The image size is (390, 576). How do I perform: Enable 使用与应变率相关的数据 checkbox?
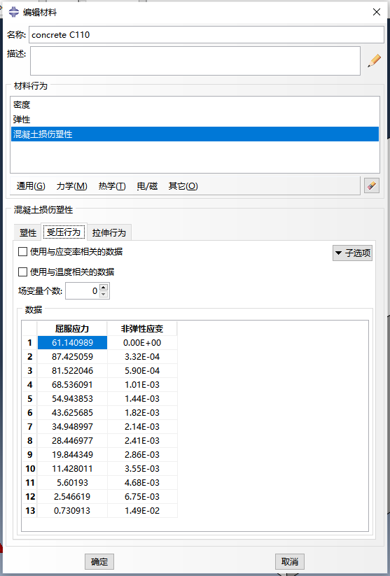coord(23,252)
